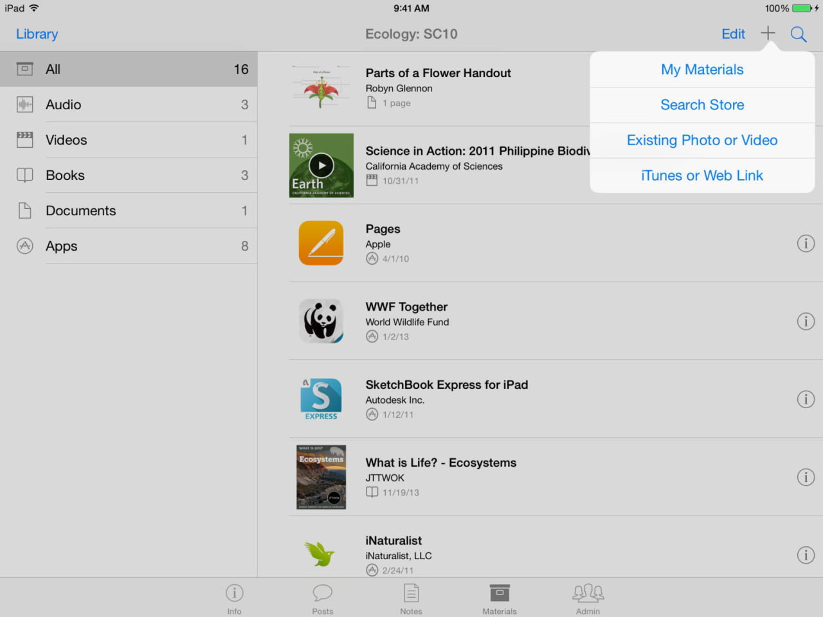The width and height of the screenshot is (823, 617).
Task: View info for What is Life? Ecosystems
Action: [x=806, y=477]
